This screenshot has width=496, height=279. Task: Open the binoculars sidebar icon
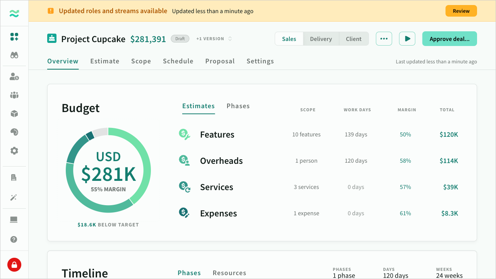click(x=14, y=55)
